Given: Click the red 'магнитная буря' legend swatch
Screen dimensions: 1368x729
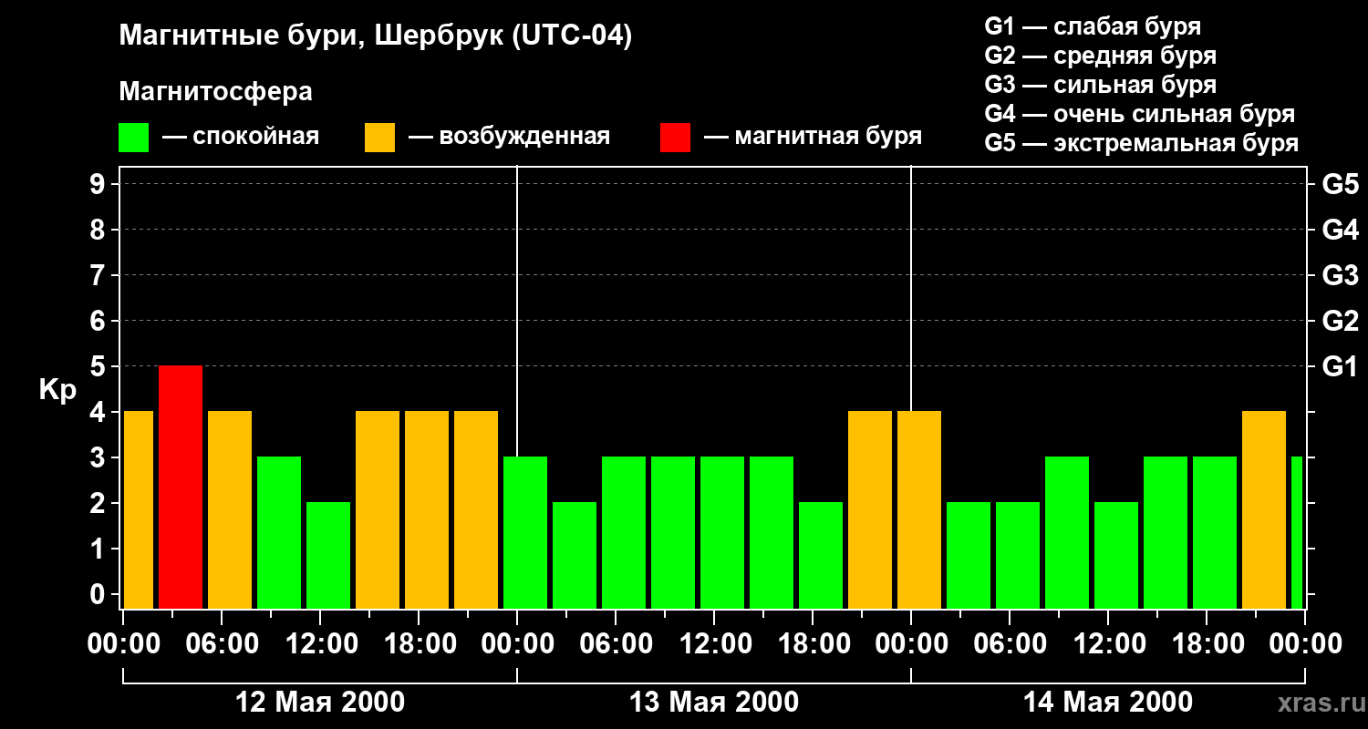Looking at the screenshot, I should [x=675, y=138].
